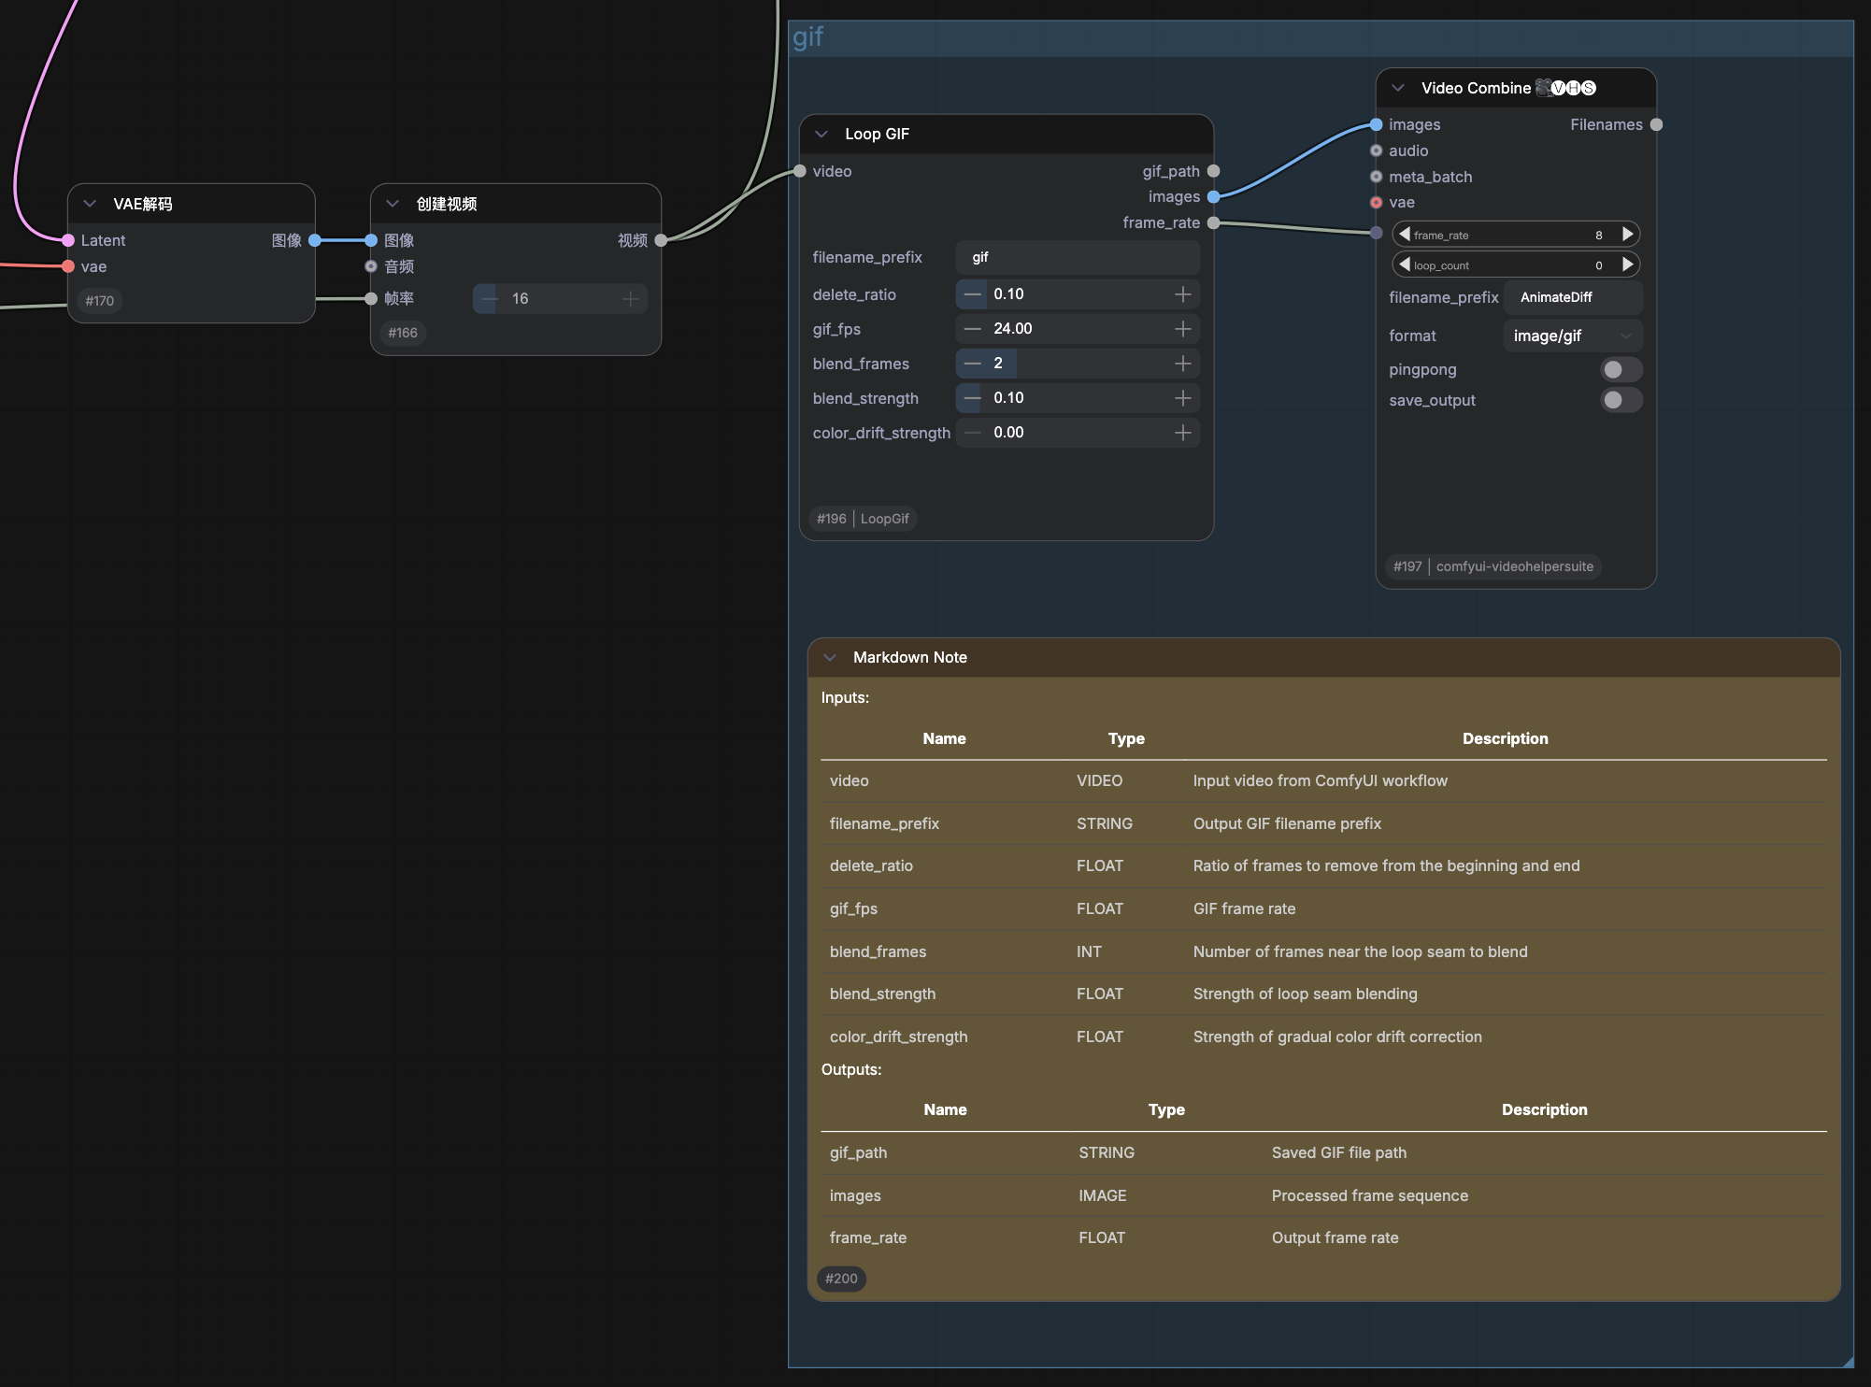Collapse the 创建视频 node
Image resolution: width=1871 pixels, height=1387 pixels.
click(x=393, y=204)
